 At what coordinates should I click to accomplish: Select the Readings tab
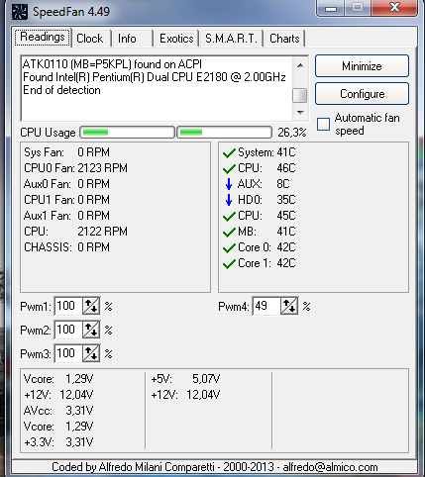point(43,37)
